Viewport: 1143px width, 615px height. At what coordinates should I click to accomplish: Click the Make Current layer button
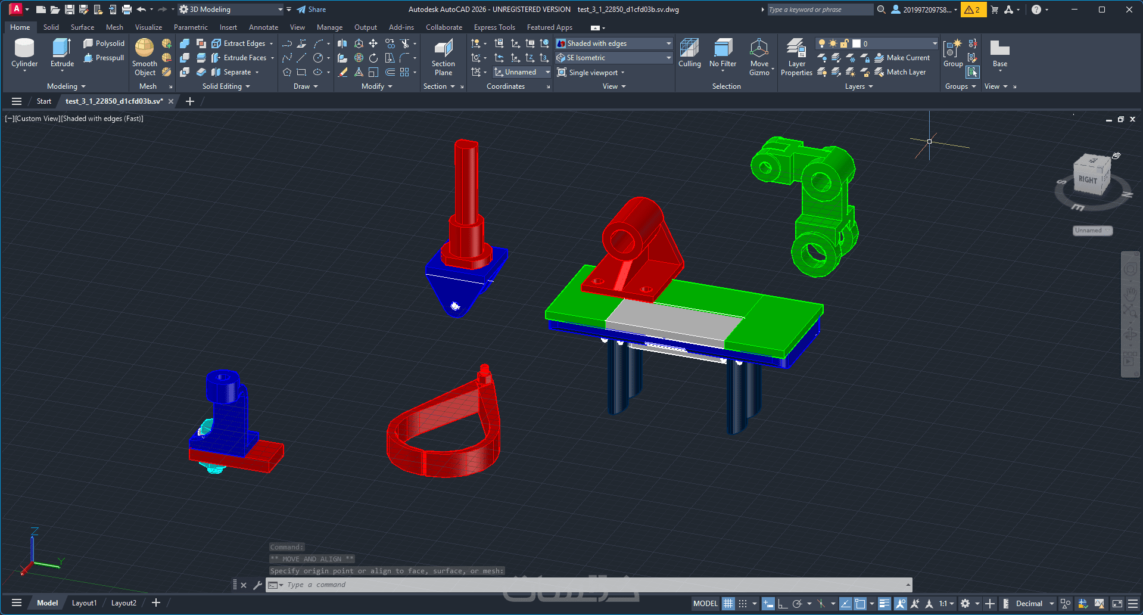coord(902,58)
